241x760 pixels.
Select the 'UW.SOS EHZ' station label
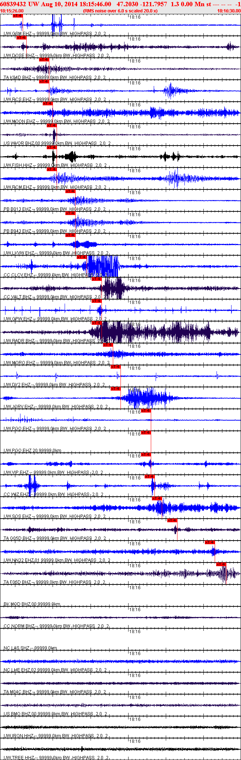pyautogui.click(x=18, y=516)
